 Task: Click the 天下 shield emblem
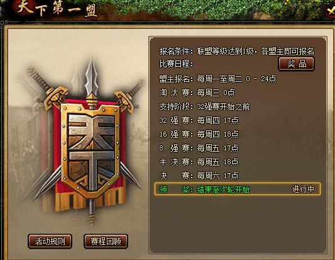click(x=91, y=150)
